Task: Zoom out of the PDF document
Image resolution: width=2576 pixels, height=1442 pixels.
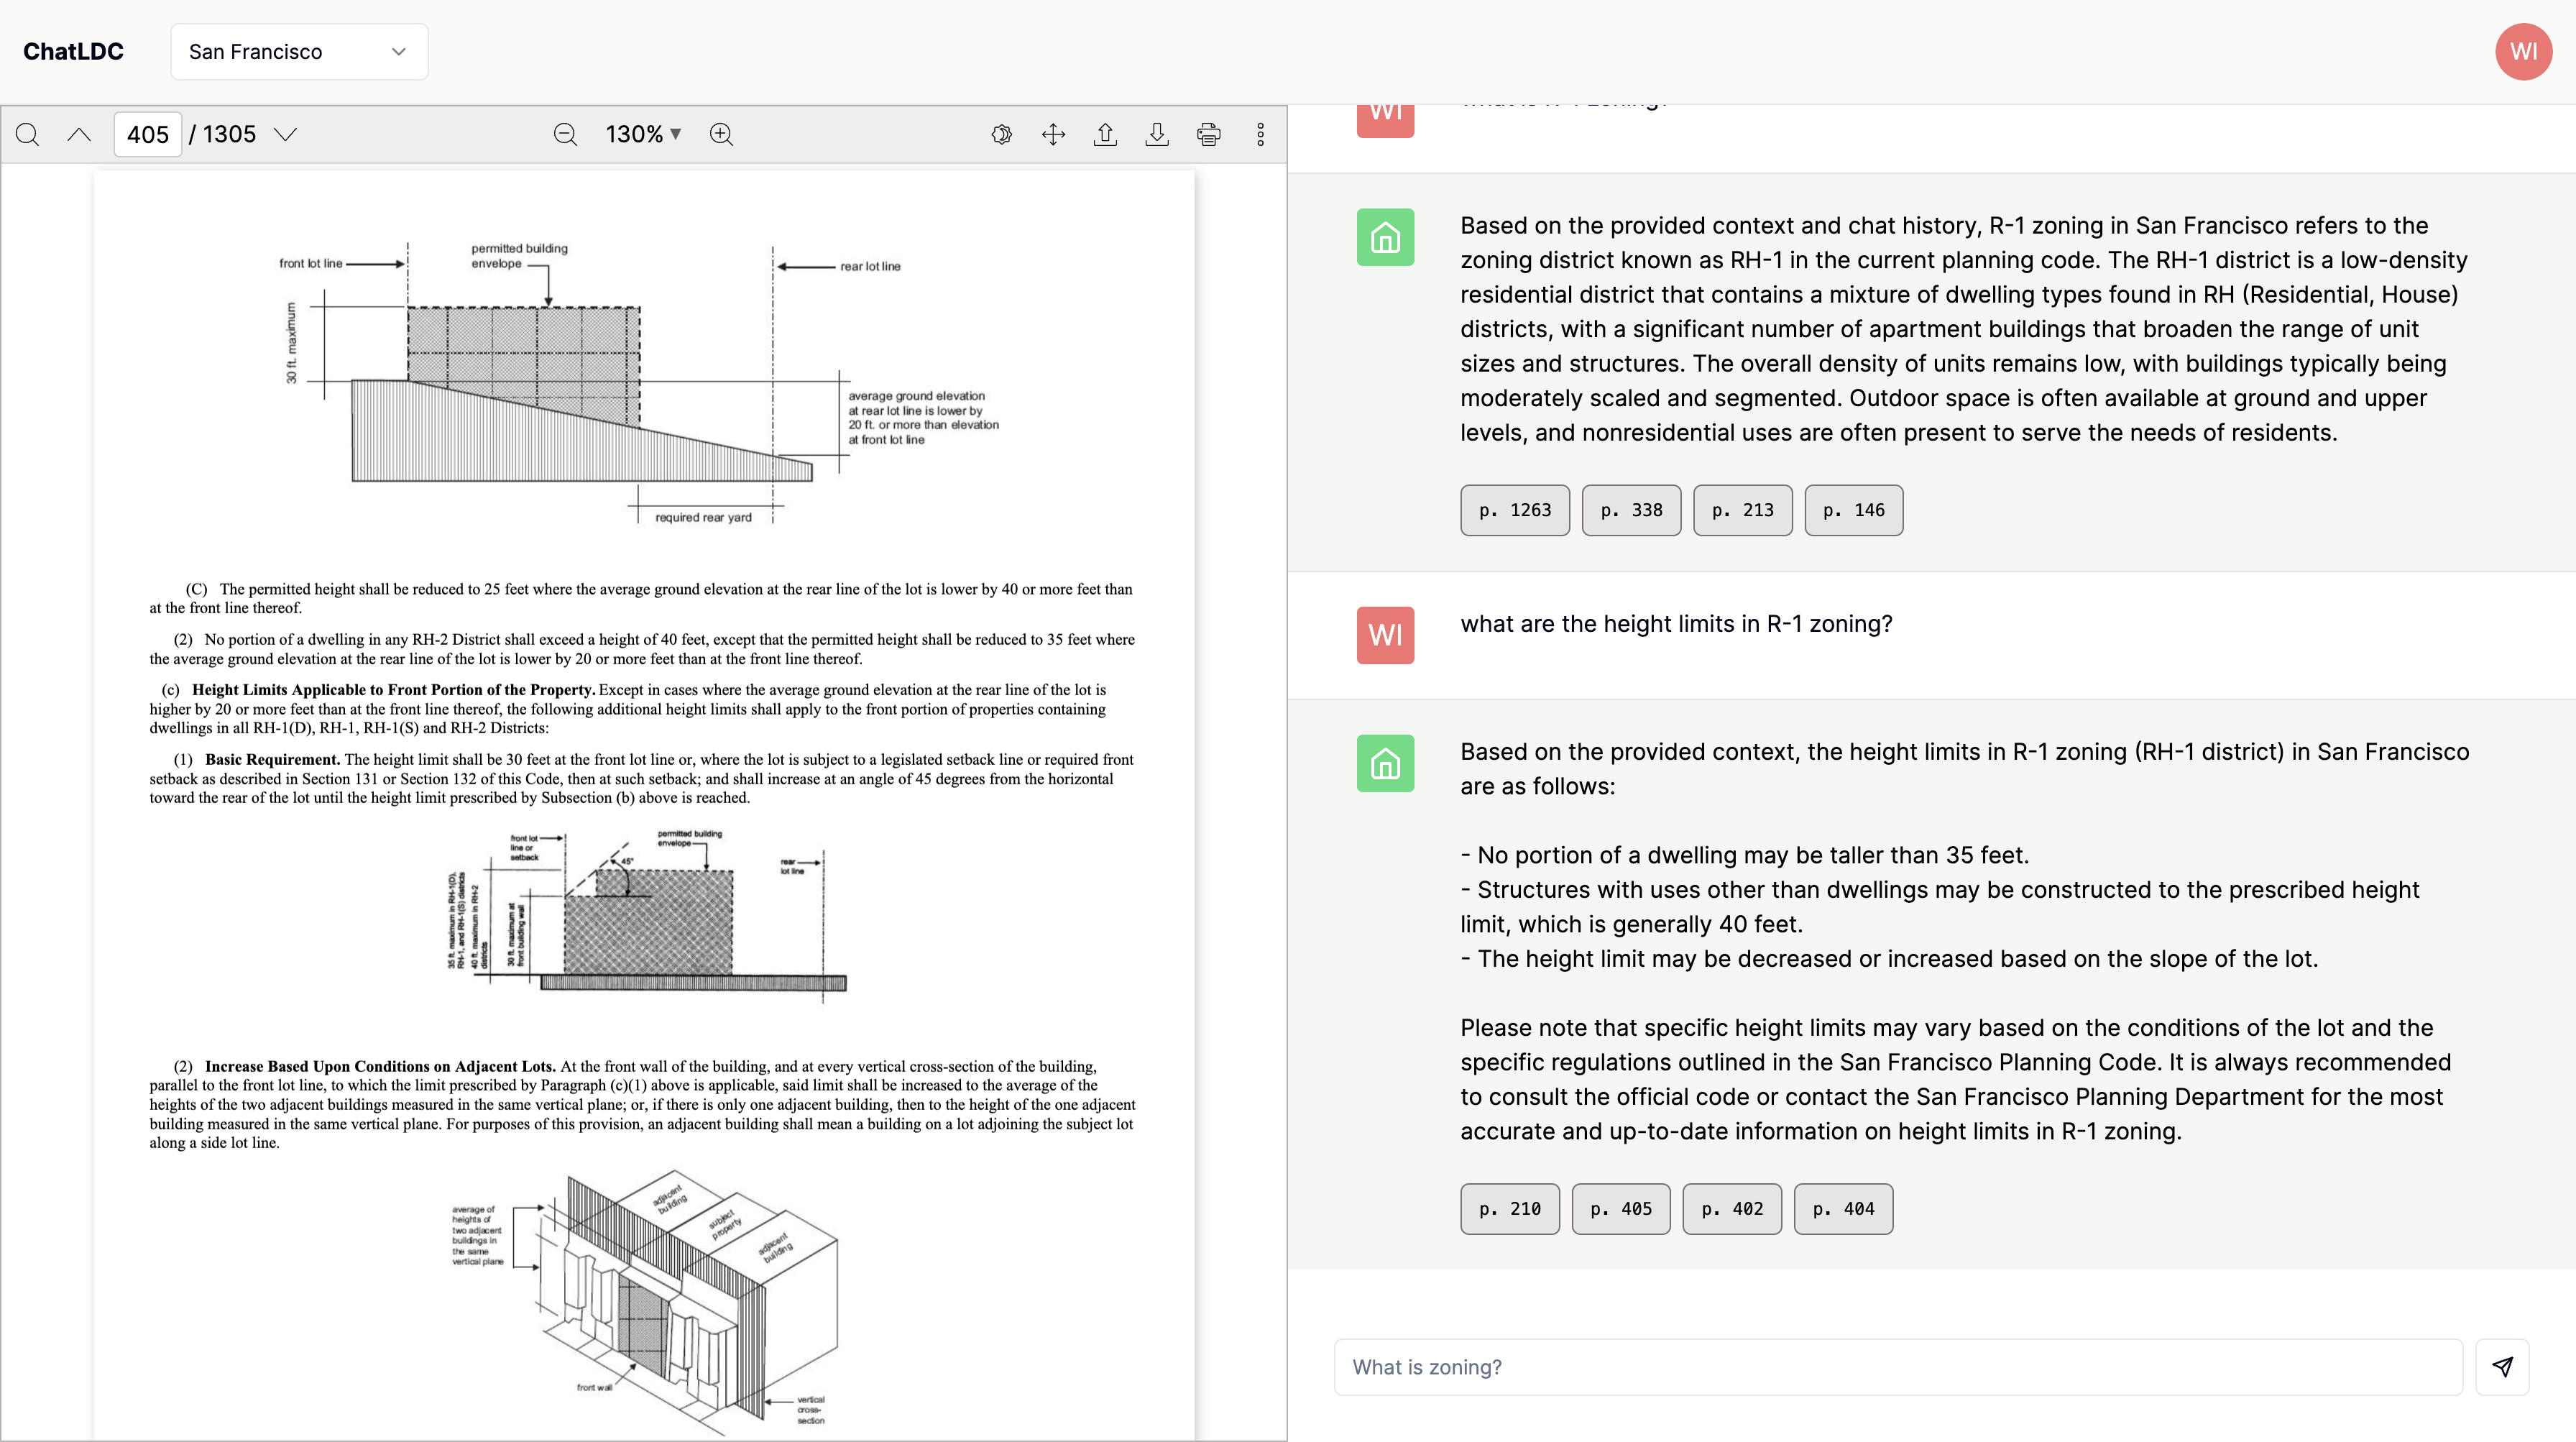Action: (x=565, y=134)
